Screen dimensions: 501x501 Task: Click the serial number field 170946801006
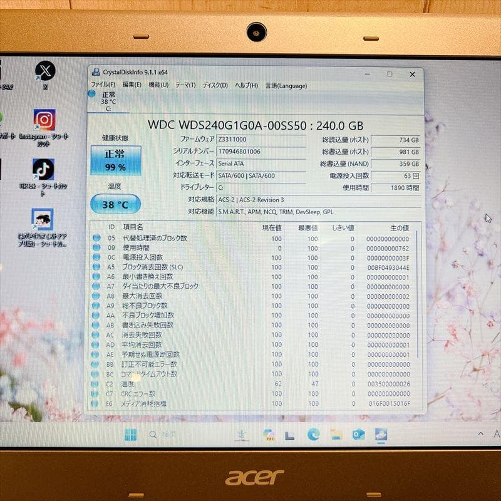pyautogui.click(x=261, y=152)
